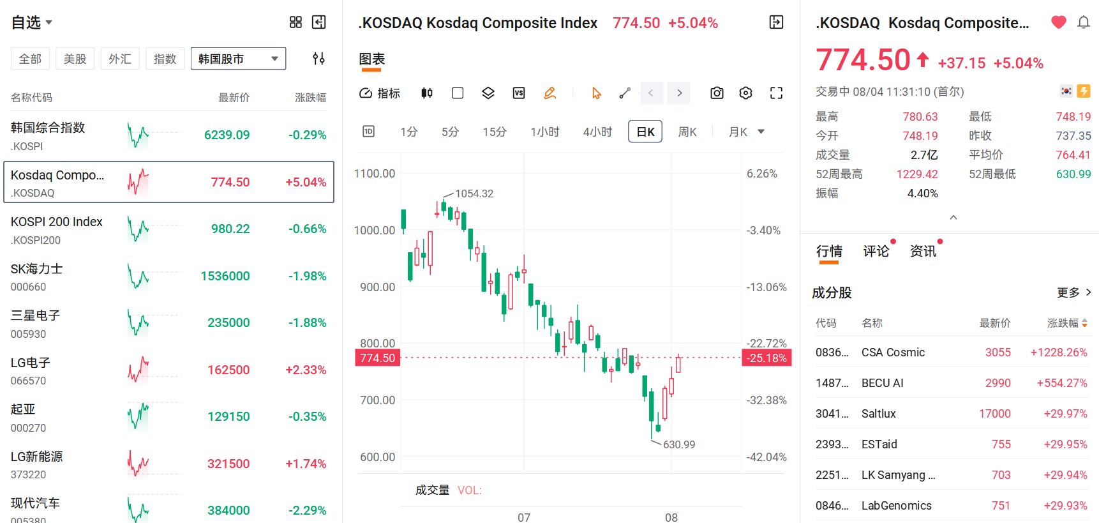Take a chart screenshot with camera icon
The height and width of the screenshot is (523, 1099).
717,93
